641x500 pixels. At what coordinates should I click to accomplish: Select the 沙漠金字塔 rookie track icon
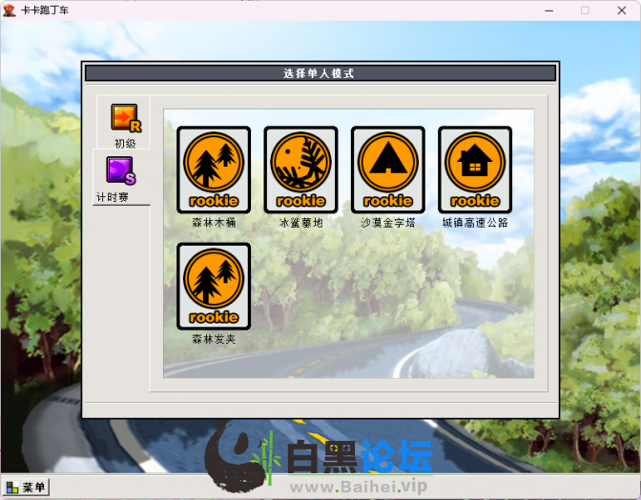(388, 170)
